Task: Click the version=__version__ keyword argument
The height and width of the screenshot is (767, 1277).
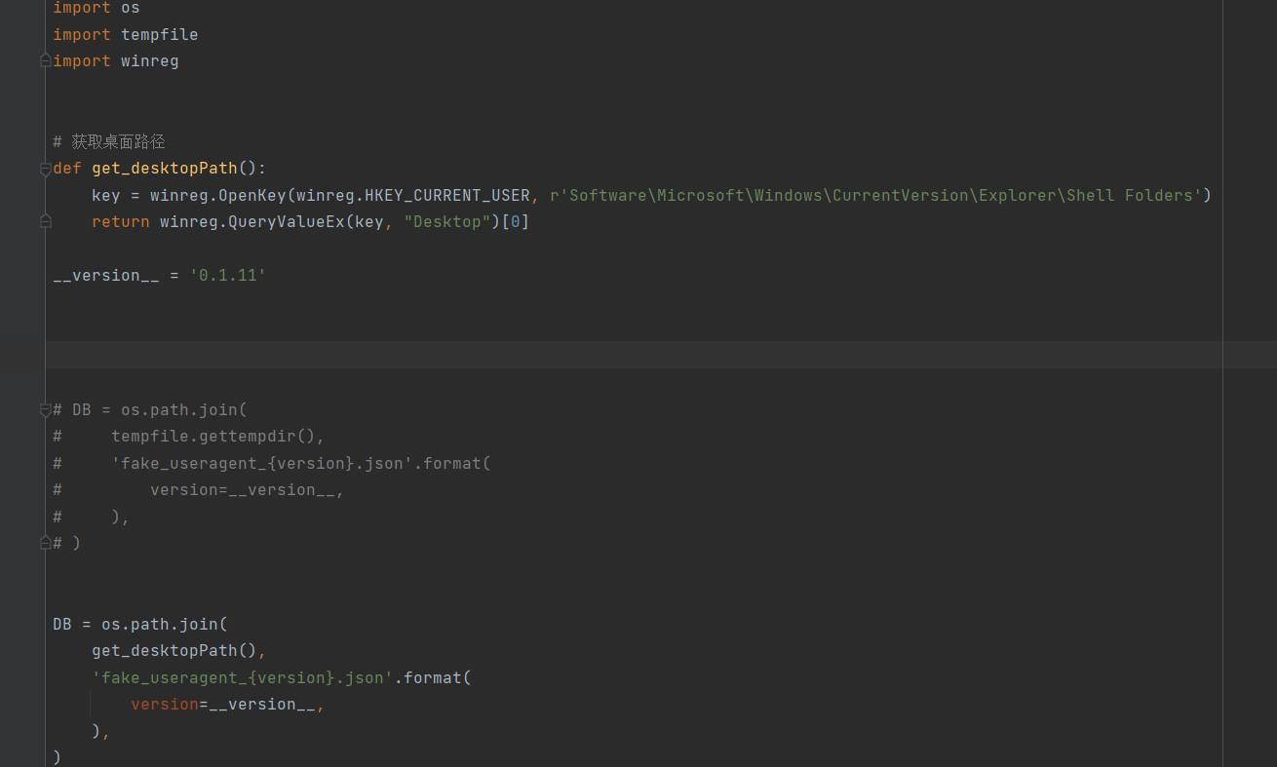Action: pyautogui.click(x=222, y=704)
